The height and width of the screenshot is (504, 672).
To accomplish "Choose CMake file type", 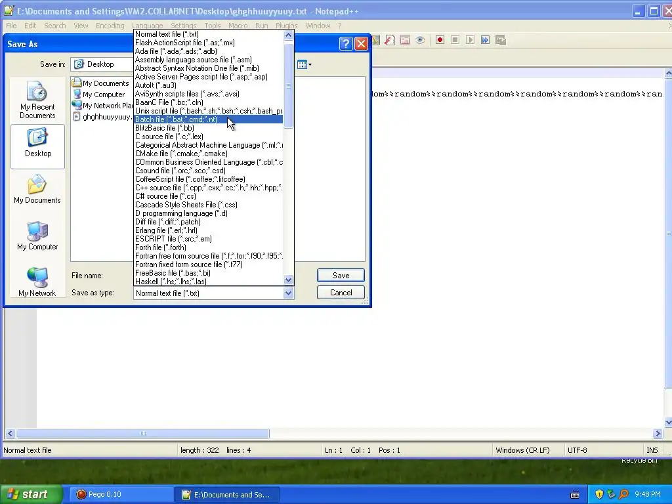I will tap(209, 154).
